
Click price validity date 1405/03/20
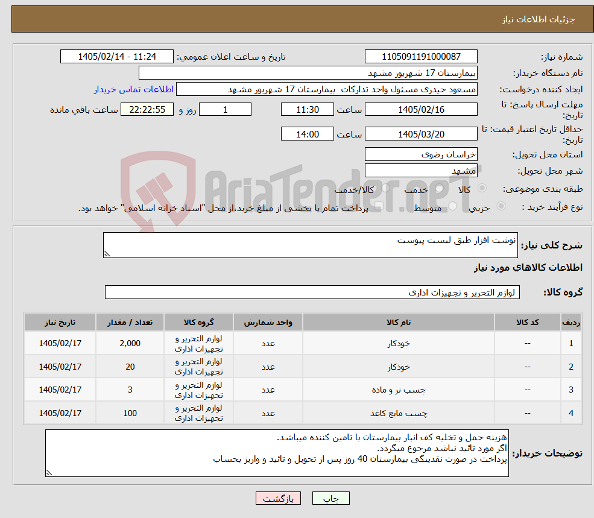(x=421, y=134)
